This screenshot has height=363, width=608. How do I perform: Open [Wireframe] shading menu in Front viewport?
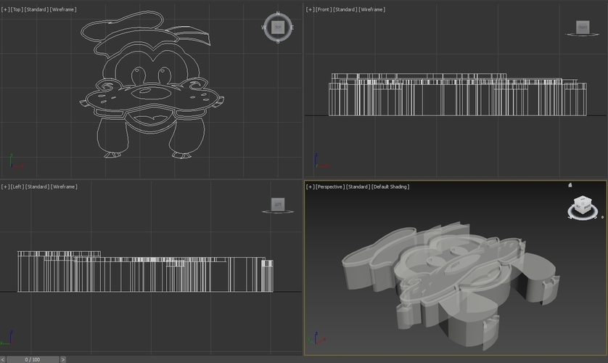click(372, 9)
